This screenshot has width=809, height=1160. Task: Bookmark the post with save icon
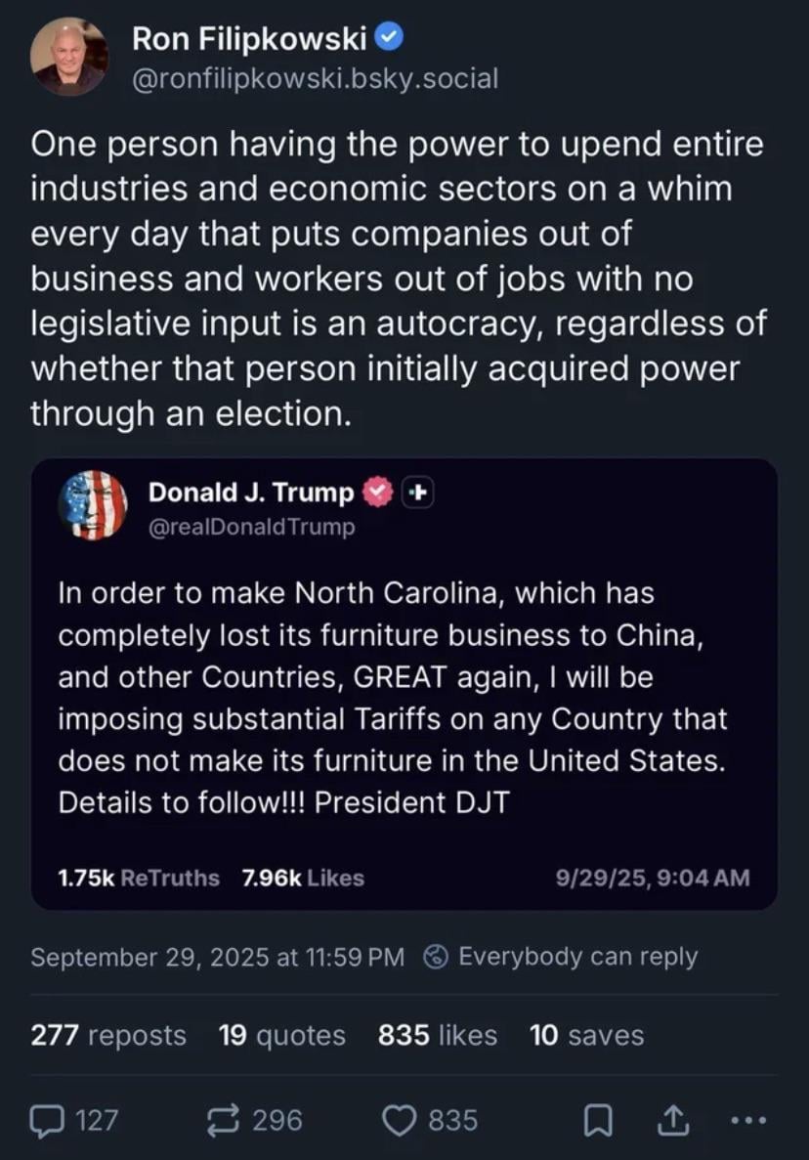click(596, 1121)
